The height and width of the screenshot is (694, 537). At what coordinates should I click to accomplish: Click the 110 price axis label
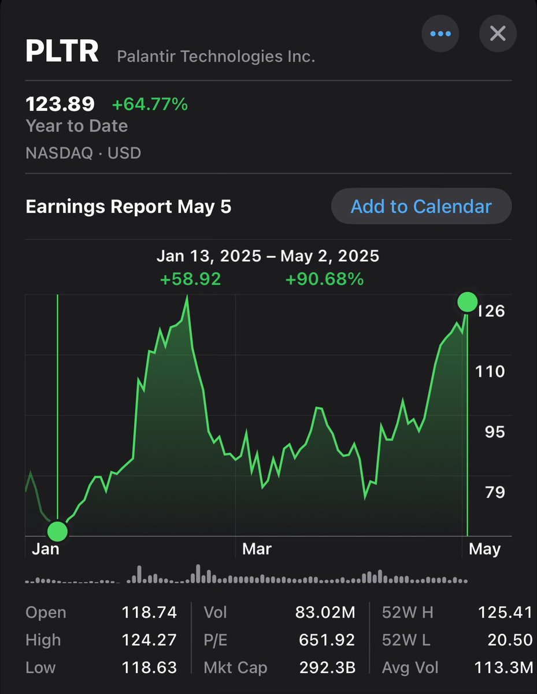[490, 371]
